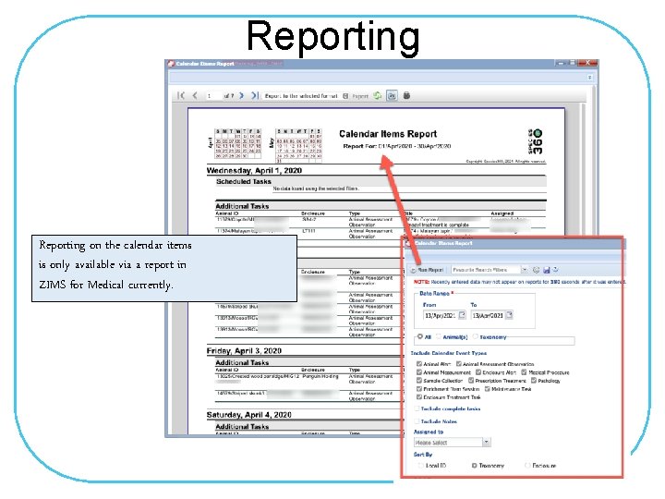This screenshot has width=665, height=499.
Task: Click the From date input field
Action: (441, 315)
